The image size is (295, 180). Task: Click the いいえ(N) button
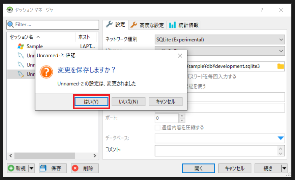(128, 102)
